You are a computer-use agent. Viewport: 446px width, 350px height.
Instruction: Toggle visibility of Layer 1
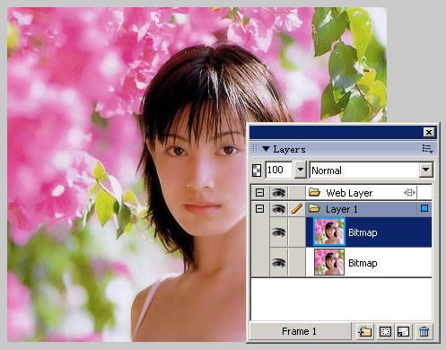click(278, 209)
